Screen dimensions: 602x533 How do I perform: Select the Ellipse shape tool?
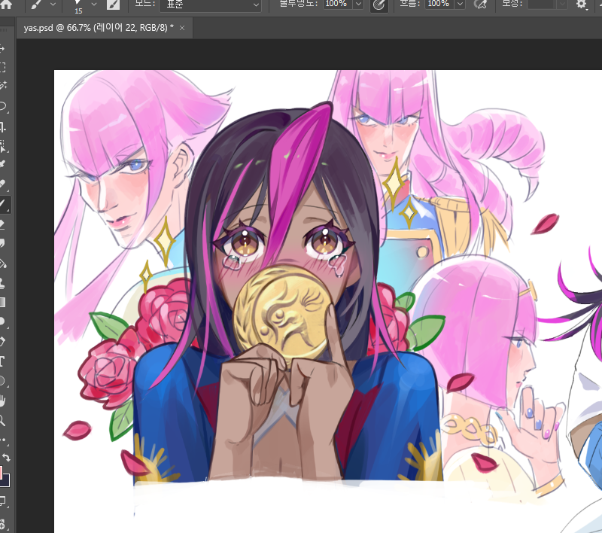pos(3,381)
